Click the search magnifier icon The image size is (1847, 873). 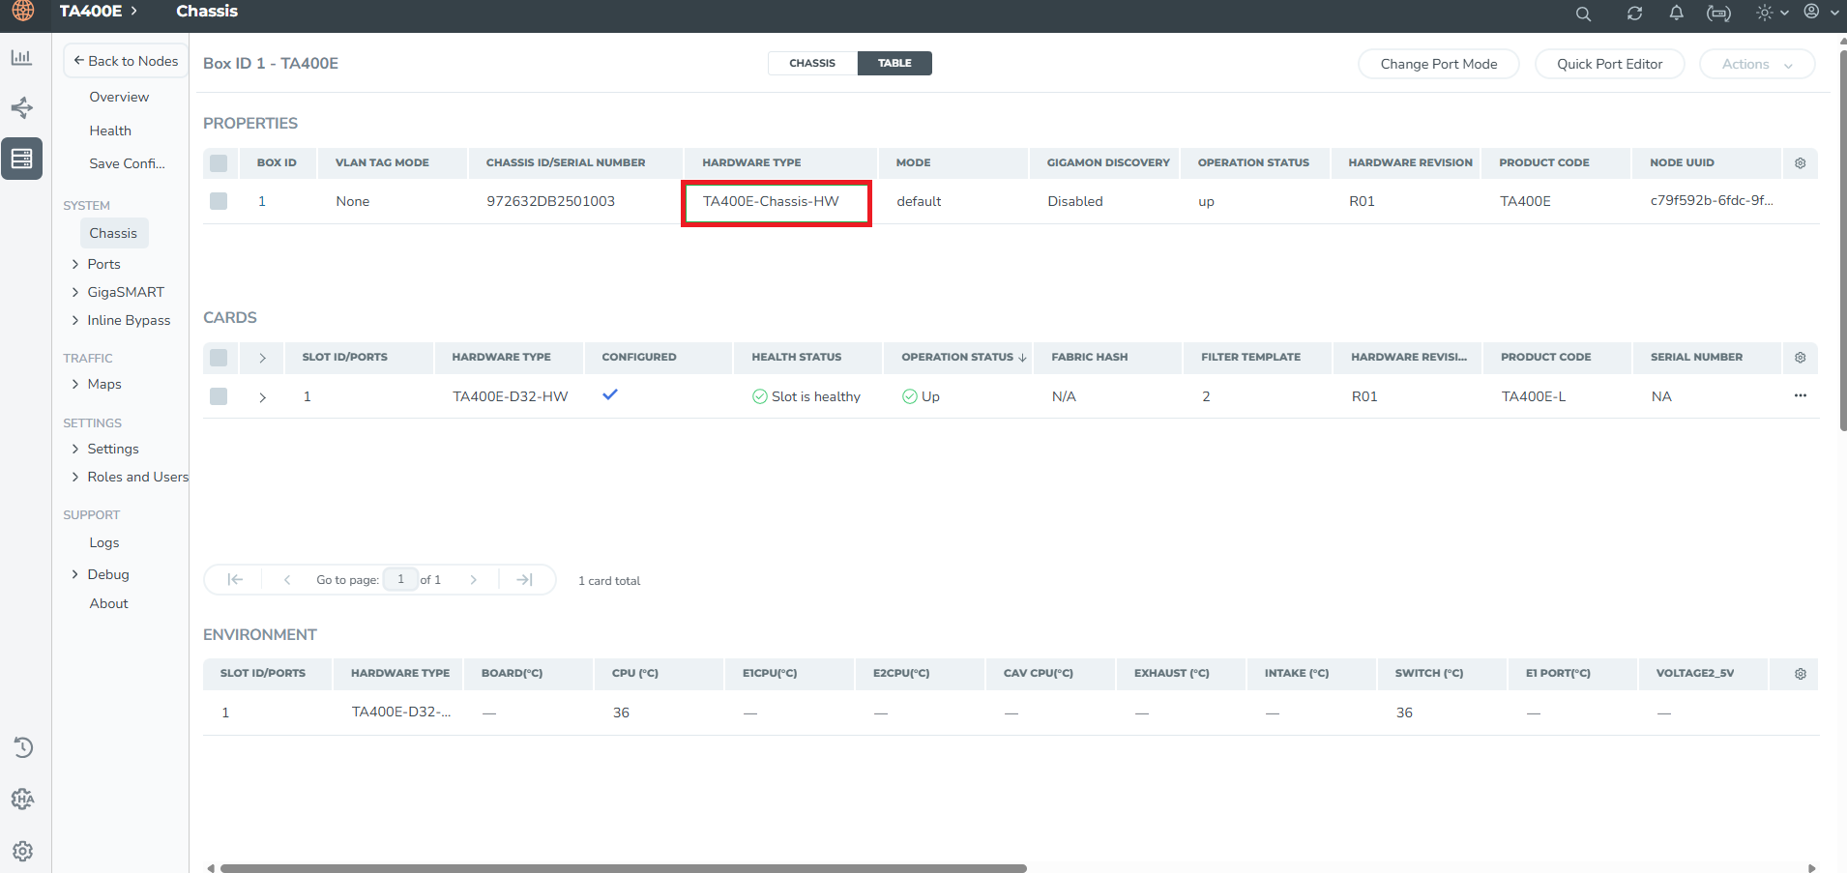pyautogui.click(x=1583, y=14)
